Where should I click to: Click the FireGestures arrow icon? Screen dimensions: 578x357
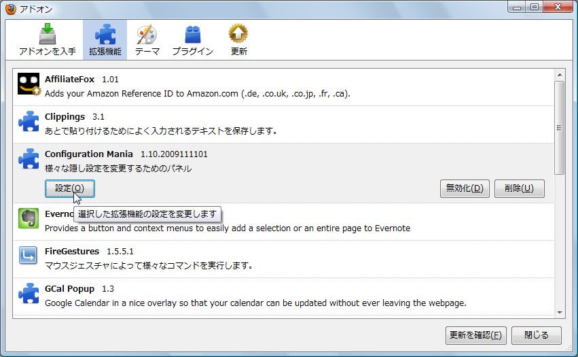(x=29, y=256)
